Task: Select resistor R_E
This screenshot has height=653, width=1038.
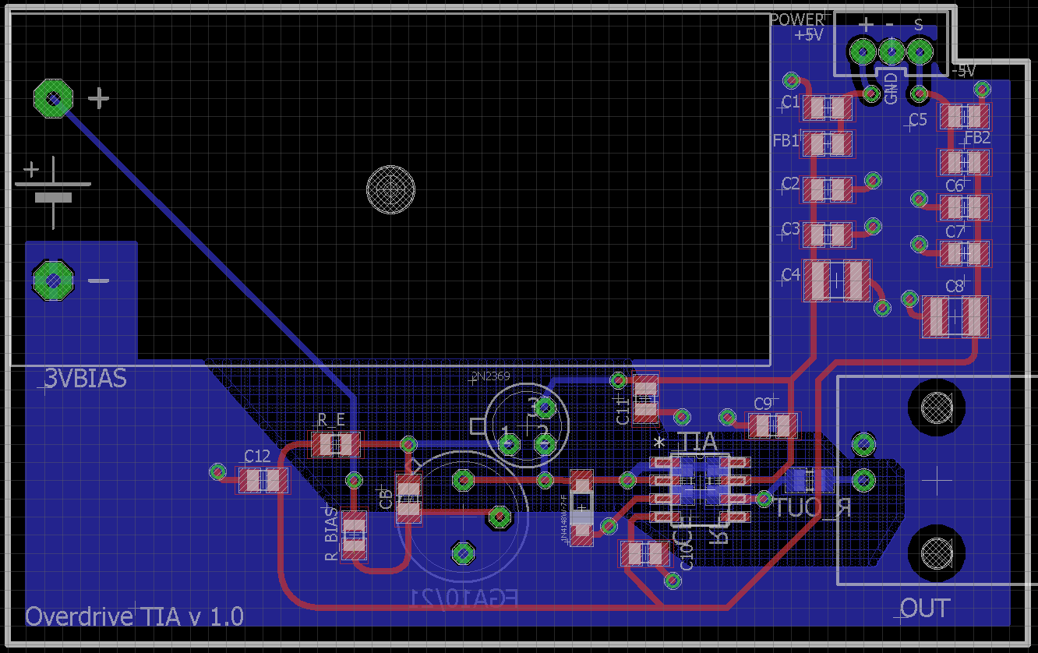Action: pos(336,444)
